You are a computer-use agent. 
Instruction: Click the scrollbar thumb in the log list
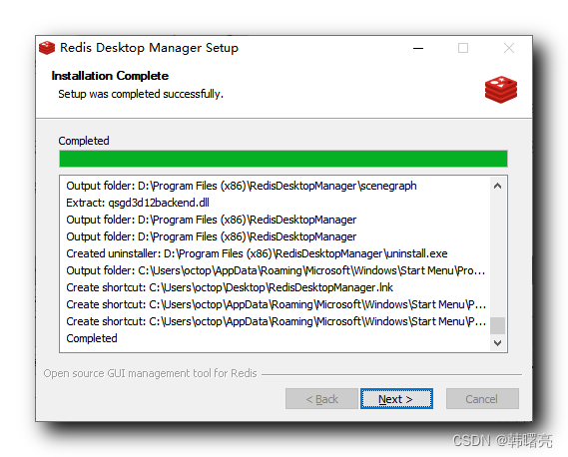click(x=498, y=325)
